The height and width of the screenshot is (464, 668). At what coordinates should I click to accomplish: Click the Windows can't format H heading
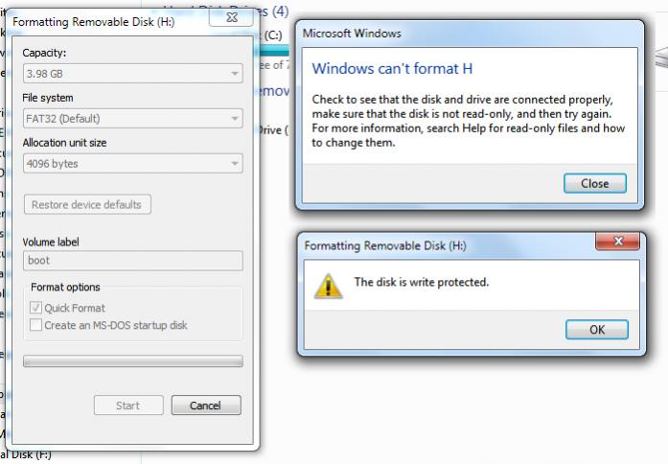pyautogui.click(x=392, y=69)
